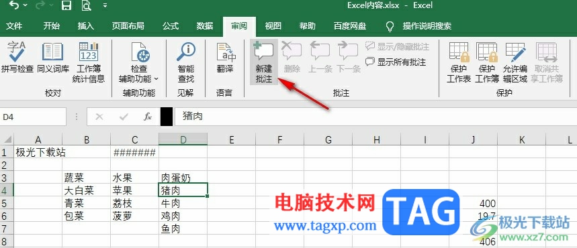Select the 苹果 cell
Image resolution: width=577 pixels, height=248 pixels.
pos(135,190)
